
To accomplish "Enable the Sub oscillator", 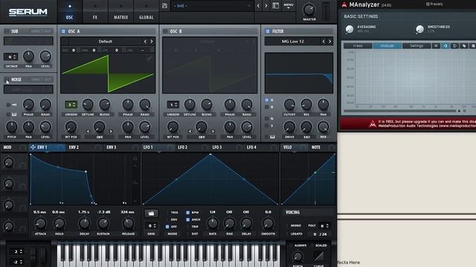I will [7, 31].
